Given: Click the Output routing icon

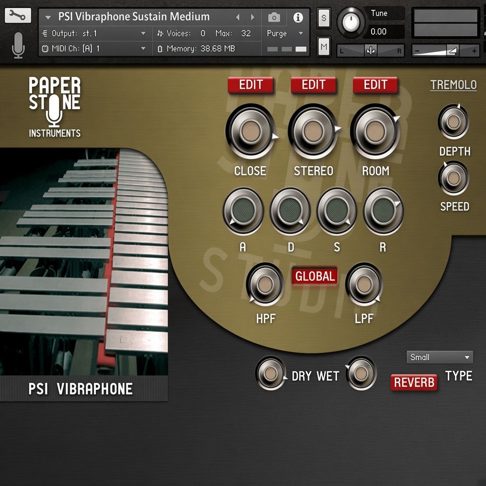Looking at the screenshot, I should (x=45, y=33).
